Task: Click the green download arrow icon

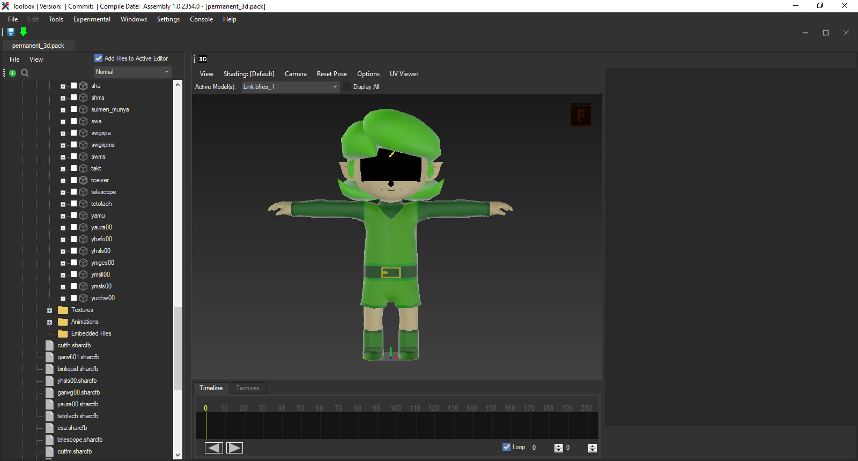Action: pos(23,32)
